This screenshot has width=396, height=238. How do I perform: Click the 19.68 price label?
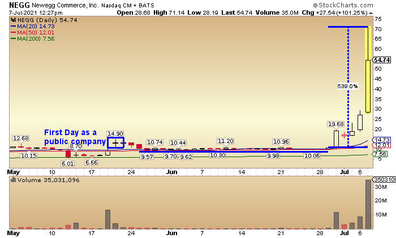336,124
